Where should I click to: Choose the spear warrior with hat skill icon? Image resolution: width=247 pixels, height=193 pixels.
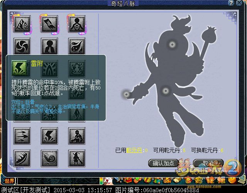[x=77, y=158]
